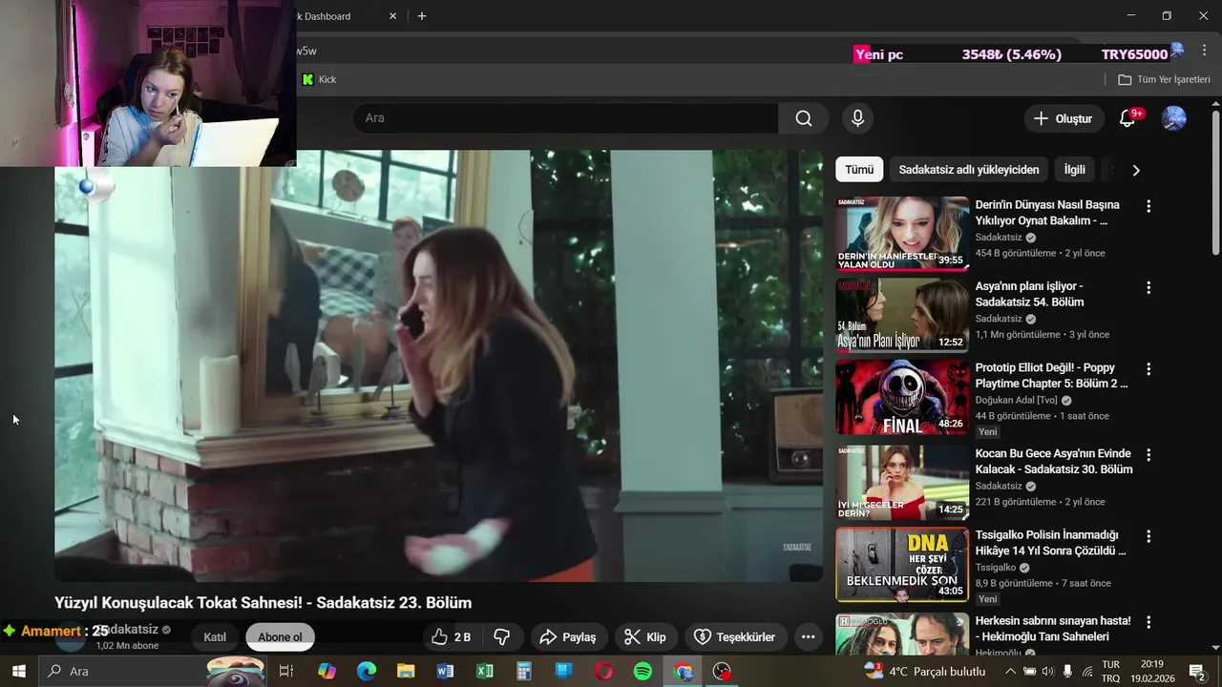The height and width of the screenshot is (687, 1222).
Task: Open 'Tssigalko Polisin İnanmadığı Hikâye' title
Action: (1051, 543)
